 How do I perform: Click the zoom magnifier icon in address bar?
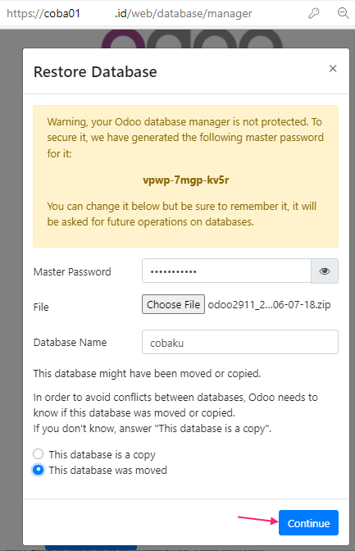[343, 13]
